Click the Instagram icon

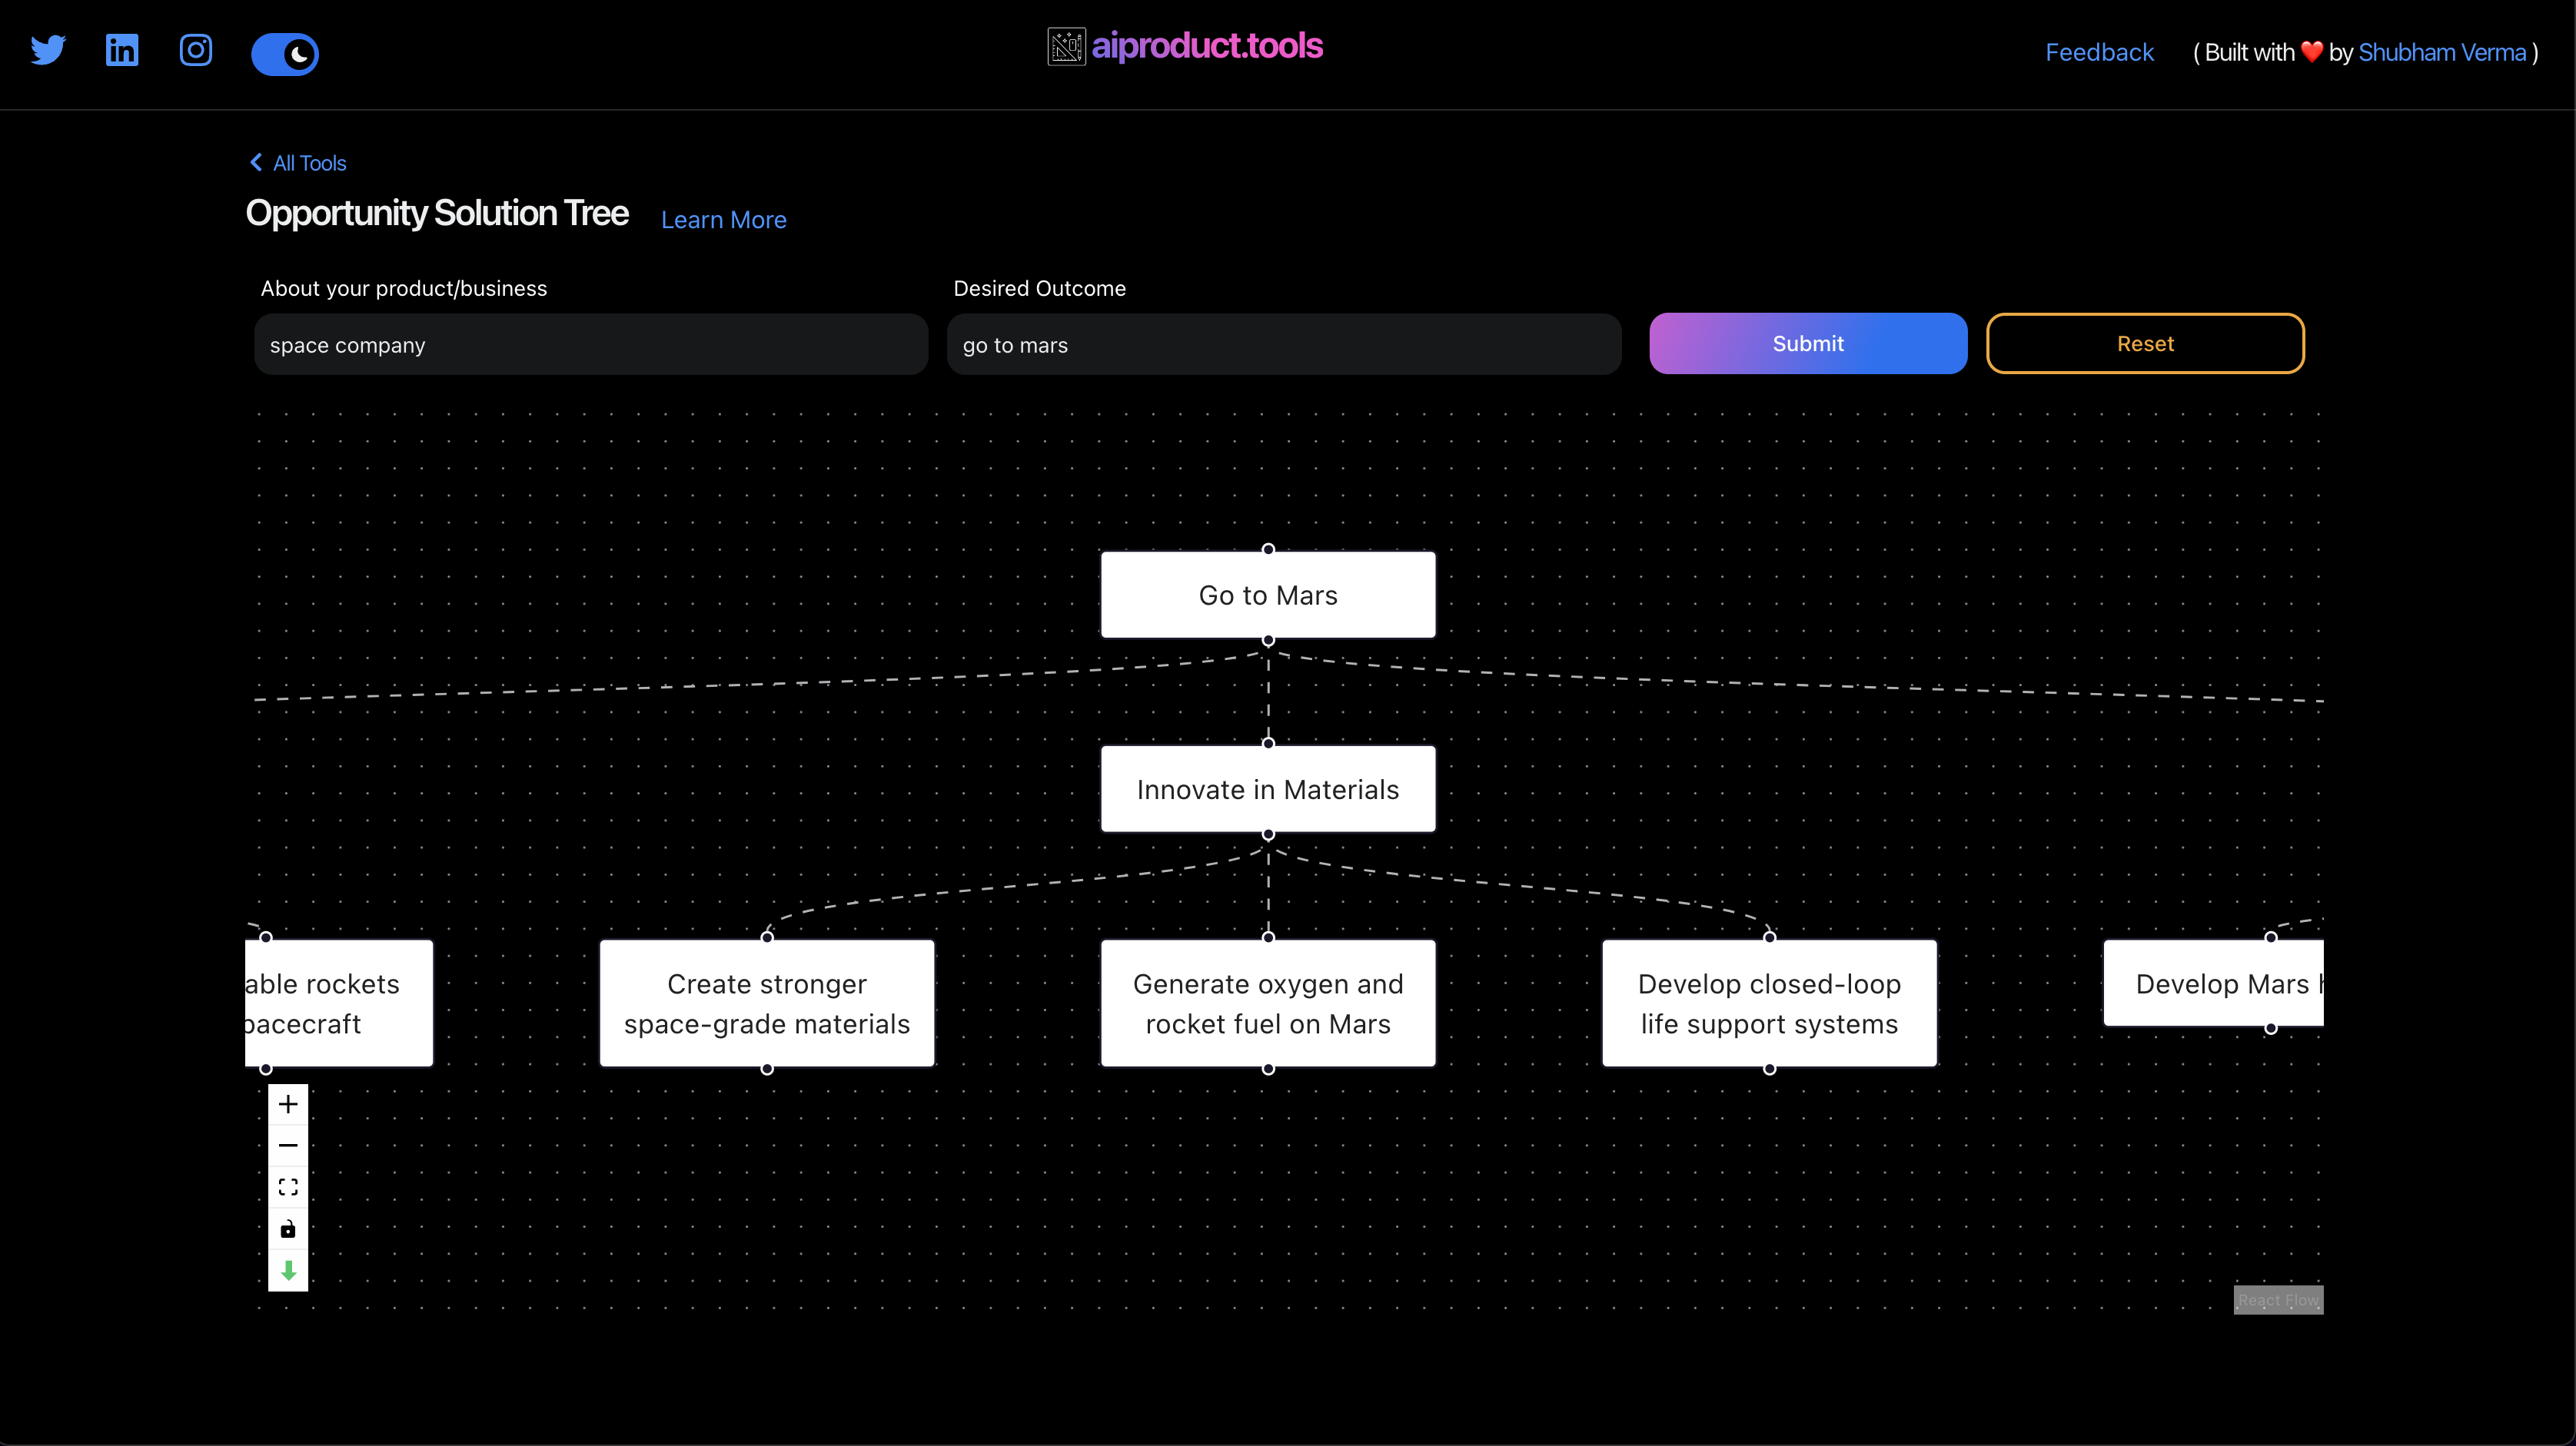pyautogui.click(x=195, y=51)
